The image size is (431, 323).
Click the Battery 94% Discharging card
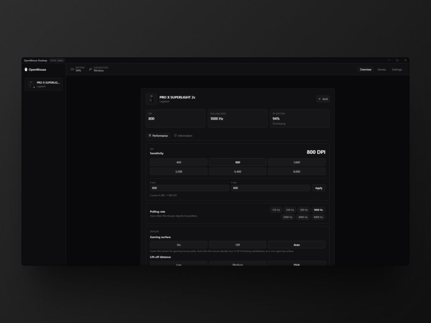300,118
